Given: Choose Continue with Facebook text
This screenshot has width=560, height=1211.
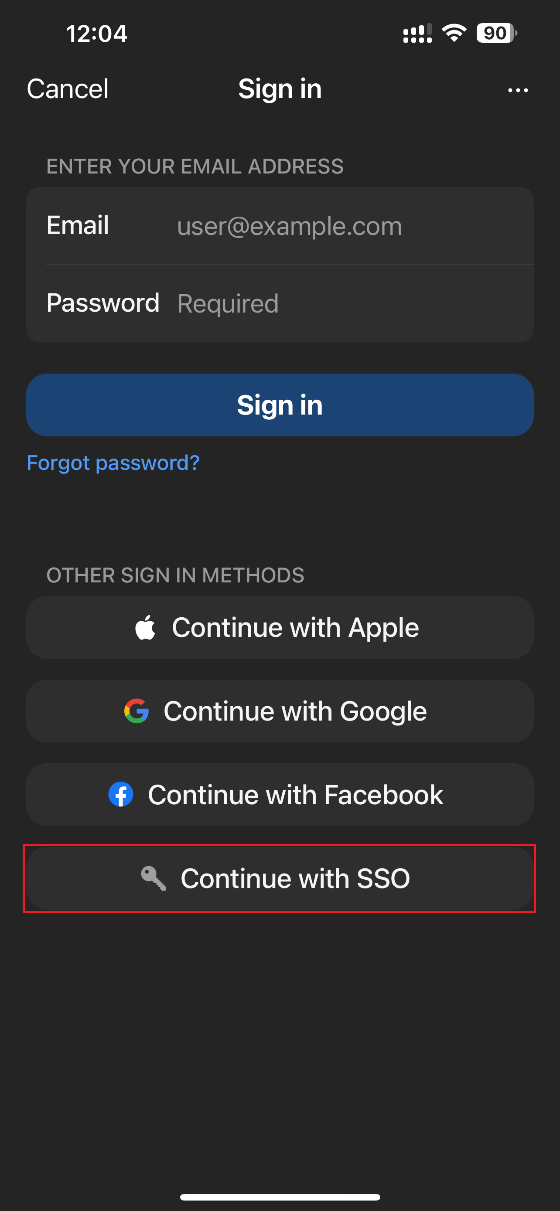Looking at the screenshot, I should (295, 795).
